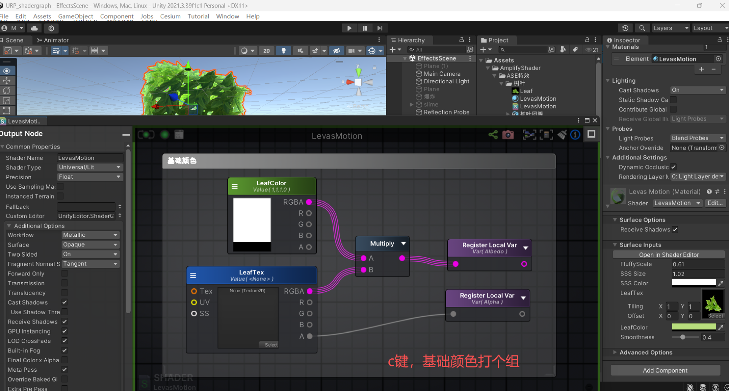Image resolution: width=729 pixels, height=391 pixels.
Task: Toggle scene lighting bulb icon
Action: [283, 51]
